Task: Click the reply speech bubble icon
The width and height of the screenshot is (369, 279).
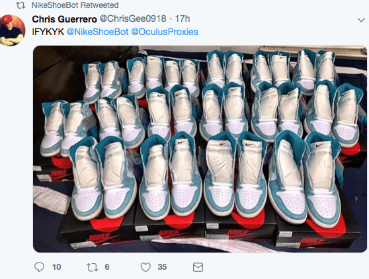Action: click(x=39, y=267)
